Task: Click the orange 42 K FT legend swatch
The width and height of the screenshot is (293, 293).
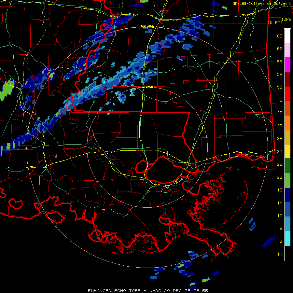Action: point(287,123)
